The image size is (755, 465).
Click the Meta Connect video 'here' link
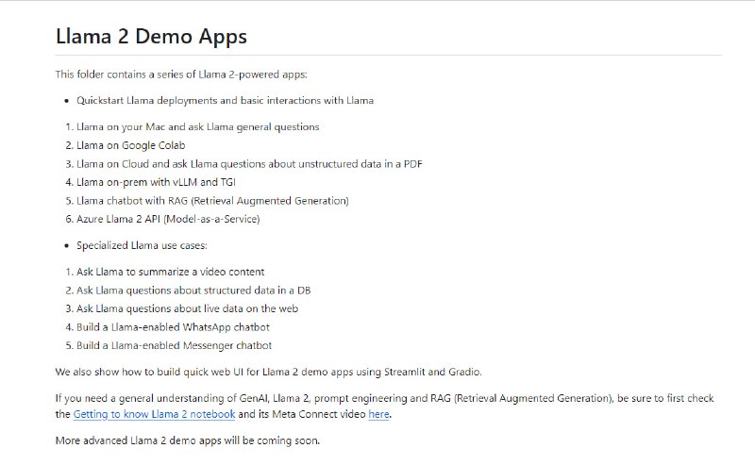(x=377, y=414)
